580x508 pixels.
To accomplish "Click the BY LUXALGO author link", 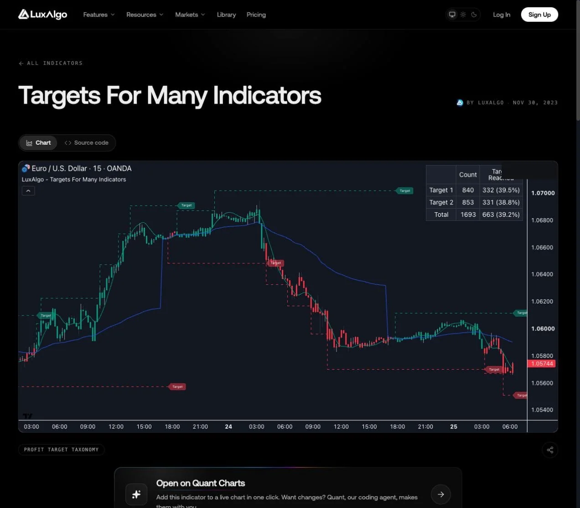I will tap(485, 103).
